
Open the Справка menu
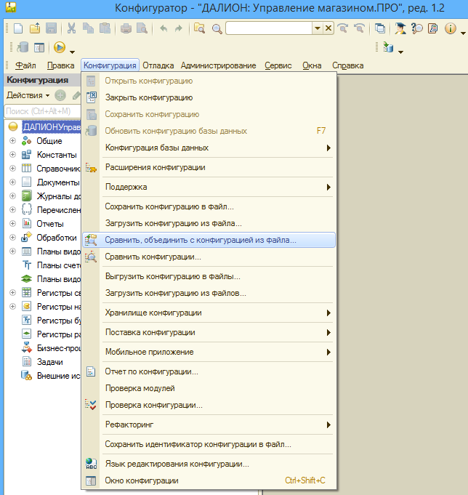click(x=348, y=65)
